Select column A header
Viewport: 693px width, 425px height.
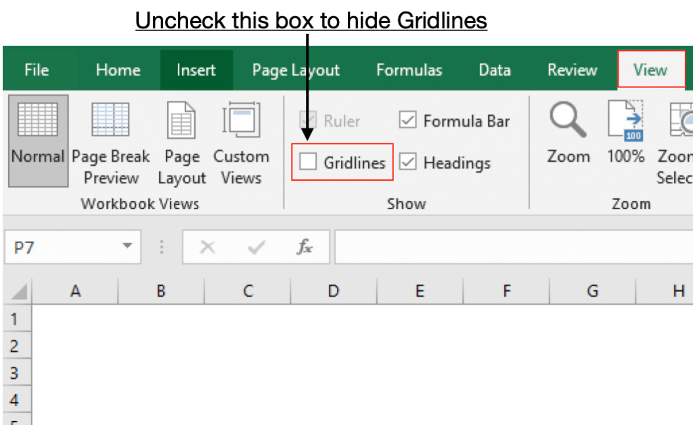click(x=75, y=291)
